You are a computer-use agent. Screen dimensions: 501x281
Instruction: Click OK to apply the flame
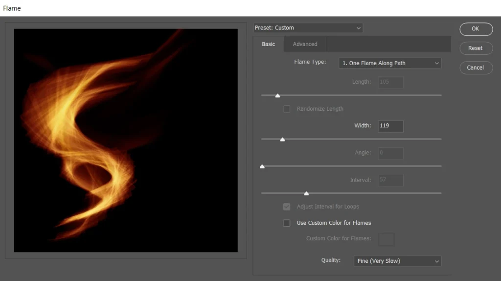click(x=475, y=29)
